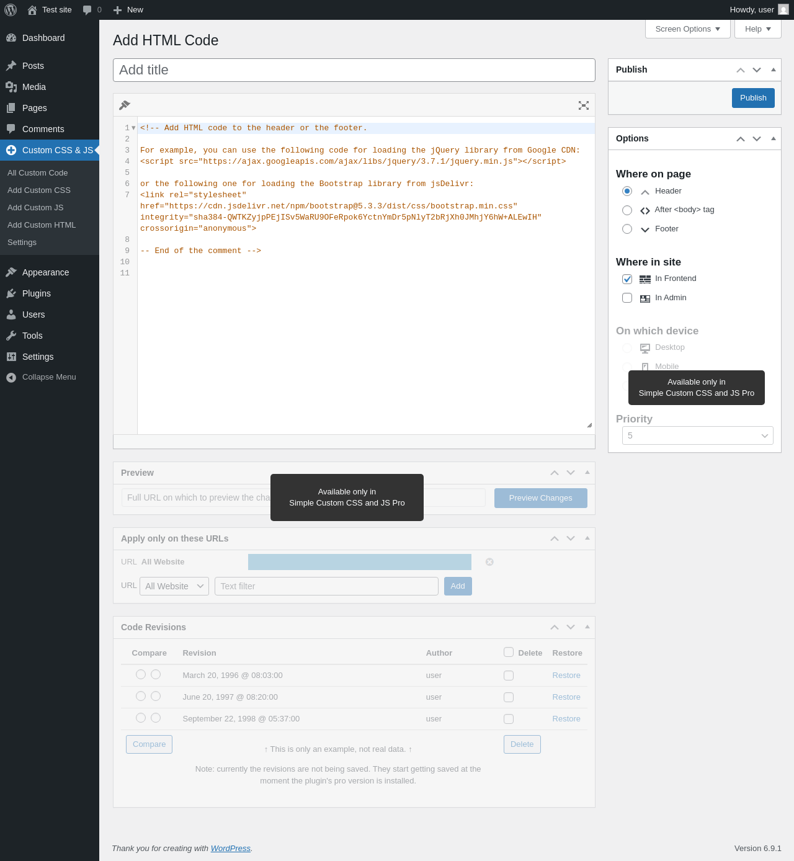The height and width of the screenshot is (861, 794).
Task: Click the Custom CSS & JS plus icon
Action: point(11,150)
